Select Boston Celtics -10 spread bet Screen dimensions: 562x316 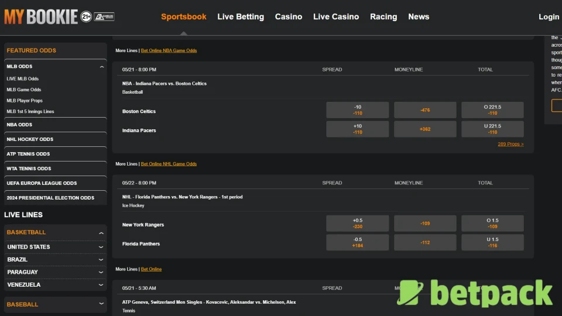[357, 110]
